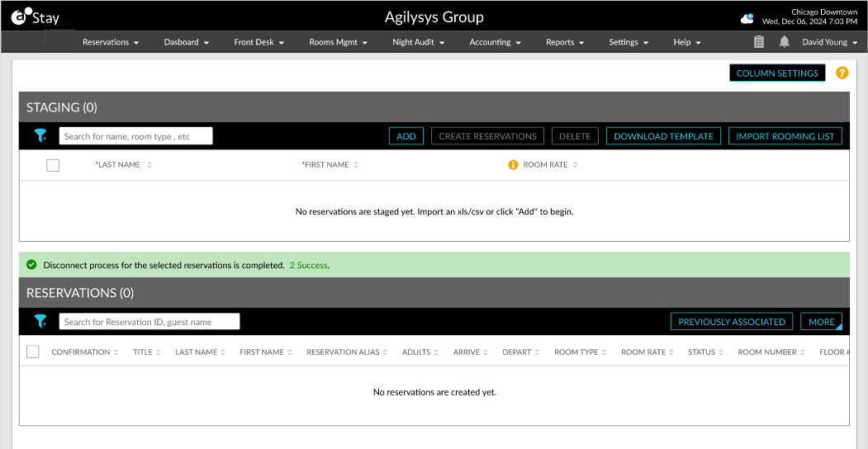Open the Front Desk menu
Viewport: 868px width, 449px height.
tap(259, 42)
